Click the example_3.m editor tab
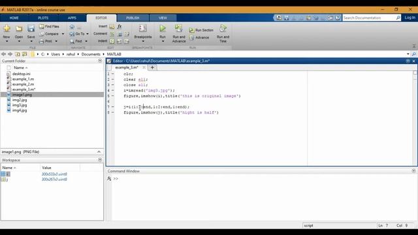Viewport: 418px width, 235px height. [127, 67]
